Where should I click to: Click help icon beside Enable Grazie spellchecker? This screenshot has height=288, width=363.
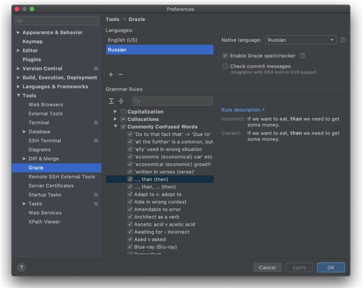pyautogui.click(x=302, y=56)
